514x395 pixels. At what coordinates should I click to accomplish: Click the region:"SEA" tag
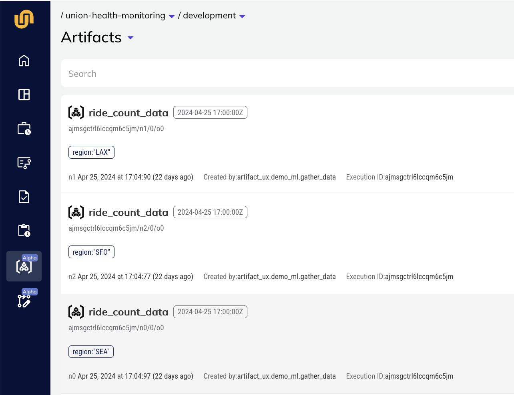(x=91, y=351)
